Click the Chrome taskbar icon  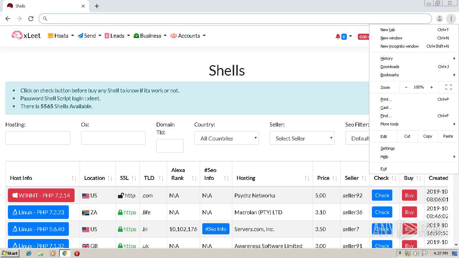pos(65,253)
